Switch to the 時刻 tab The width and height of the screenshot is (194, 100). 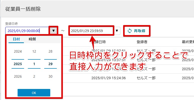(x=32, y=39)
